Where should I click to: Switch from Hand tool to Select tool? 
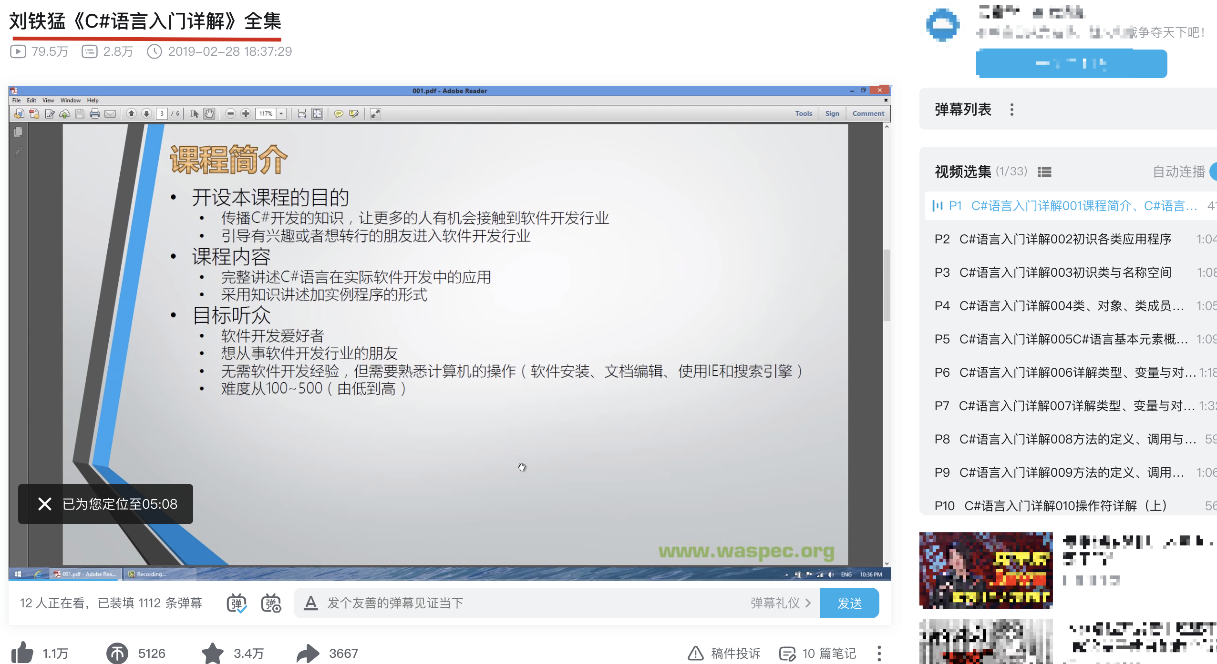pos(195,114)
